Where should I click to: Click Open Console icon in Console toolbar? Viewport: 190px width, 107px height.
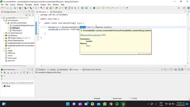pos(170,70)
